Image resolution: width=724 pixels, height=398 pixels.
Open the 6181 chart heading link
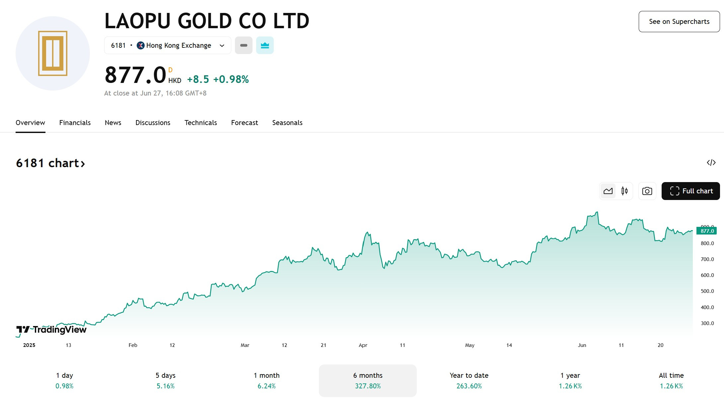(x=50, y=163)
